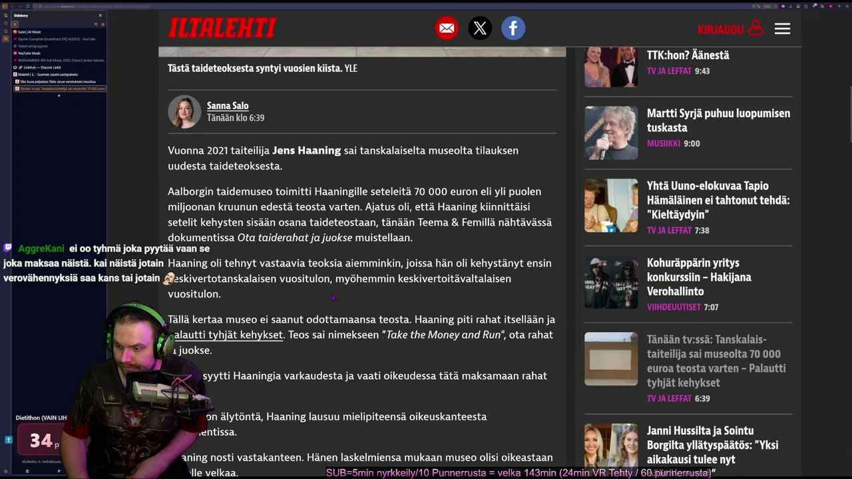Add a new tab with the Sidebery plus button

(59, 96)
